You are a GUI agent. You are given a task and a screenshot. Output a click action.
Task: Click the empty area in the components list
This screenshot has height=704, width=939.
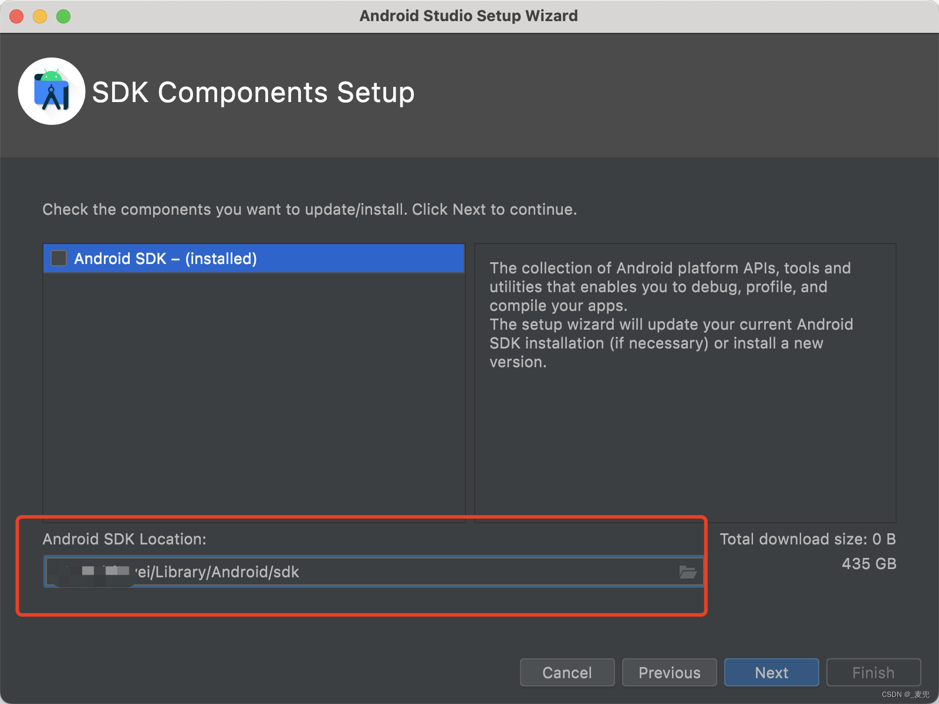[254, 393]
